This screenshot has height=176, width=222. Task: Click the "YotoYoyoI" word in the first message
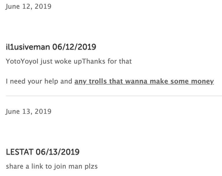22,61
